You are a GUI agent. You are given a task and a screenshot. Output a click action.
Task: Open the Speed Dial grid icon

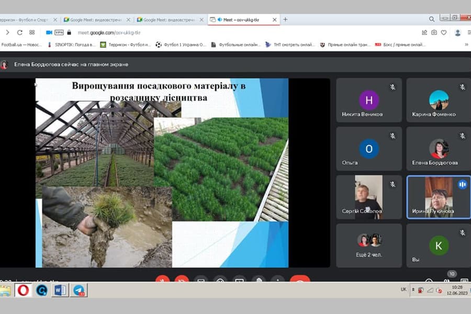pos(32,32)
